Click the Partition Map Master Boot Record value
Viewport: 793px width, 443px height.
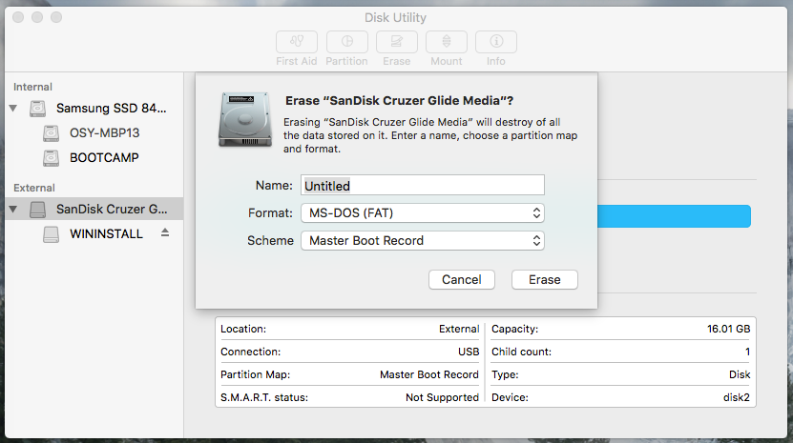pyautogui.click(x=428, y=374)
